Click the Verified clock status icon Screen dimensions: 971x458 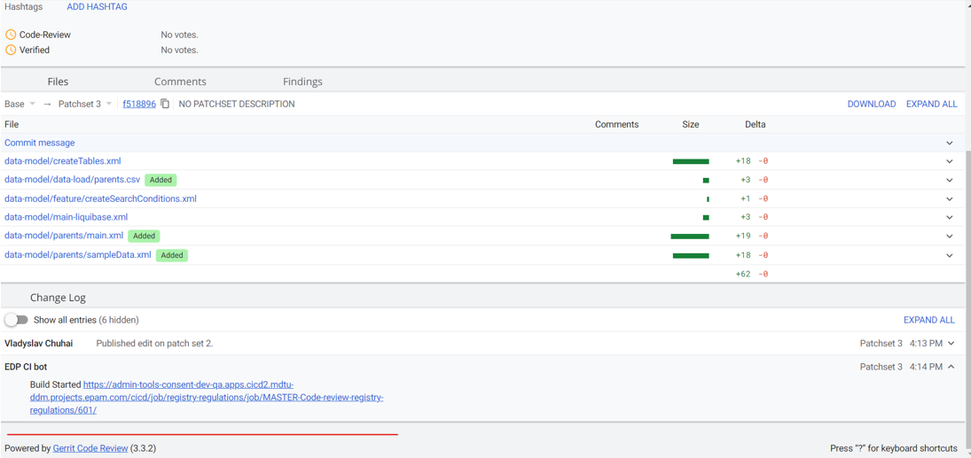click(x=11, y=50)
